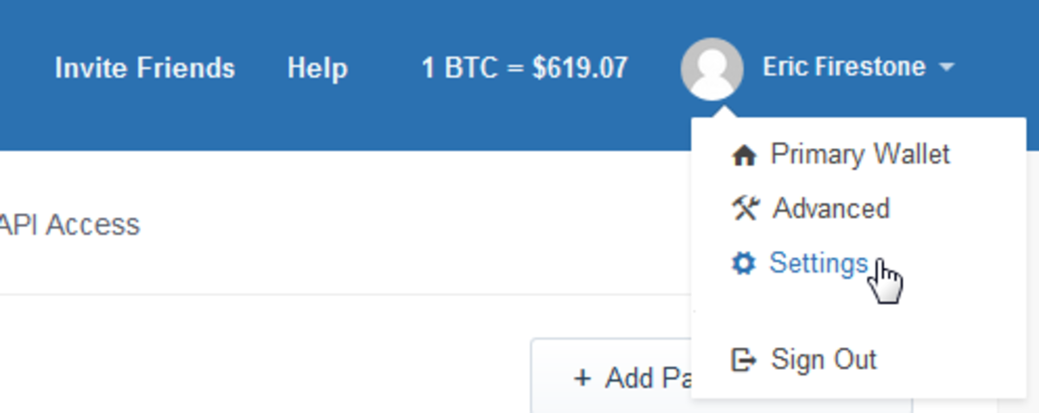Click the small pointer notch atop dropdown menu
This screenshot has width=1039, height=413.
(x=720, y=111)
